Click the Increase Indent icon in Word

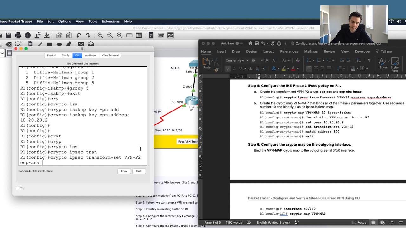click(349, 60)
